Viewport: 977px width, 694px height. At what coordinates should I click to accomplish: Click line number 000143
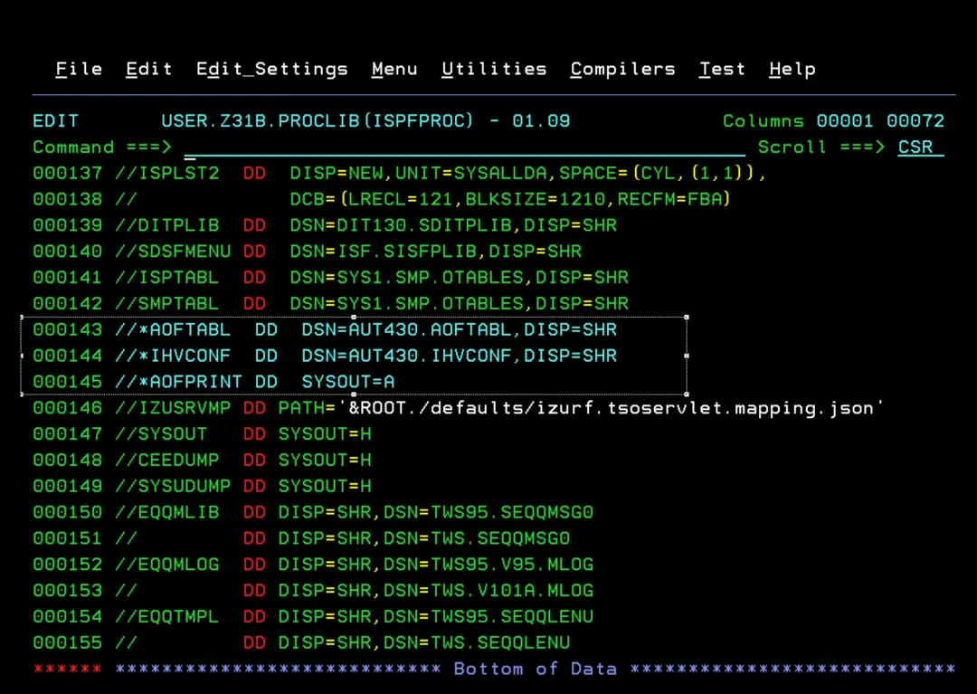click(x=67, y=329)
